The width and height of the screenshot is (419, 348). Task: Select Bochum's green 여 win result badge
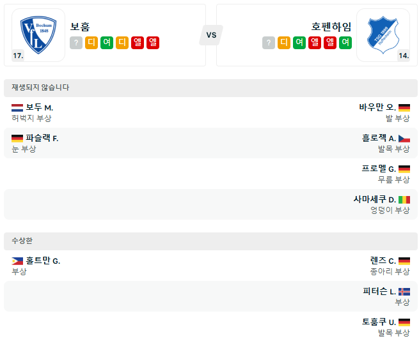[107, 43]
